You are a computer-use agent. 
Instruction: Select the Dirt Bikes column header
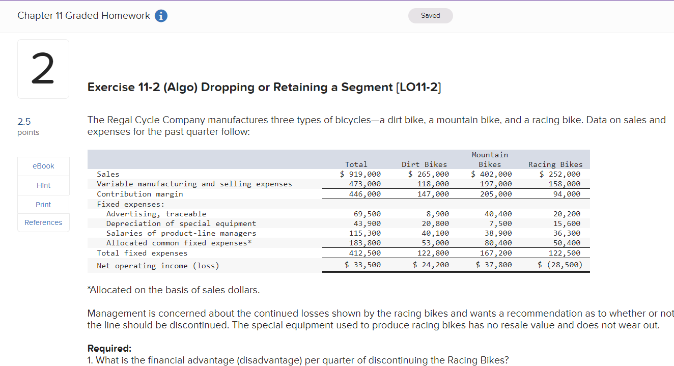point(424,164)
